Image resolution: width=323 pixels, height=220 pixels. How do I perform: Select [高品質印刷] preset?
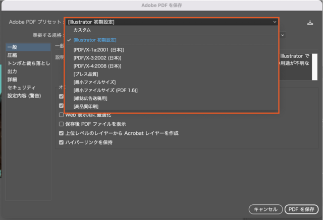(x=86, y=107)
